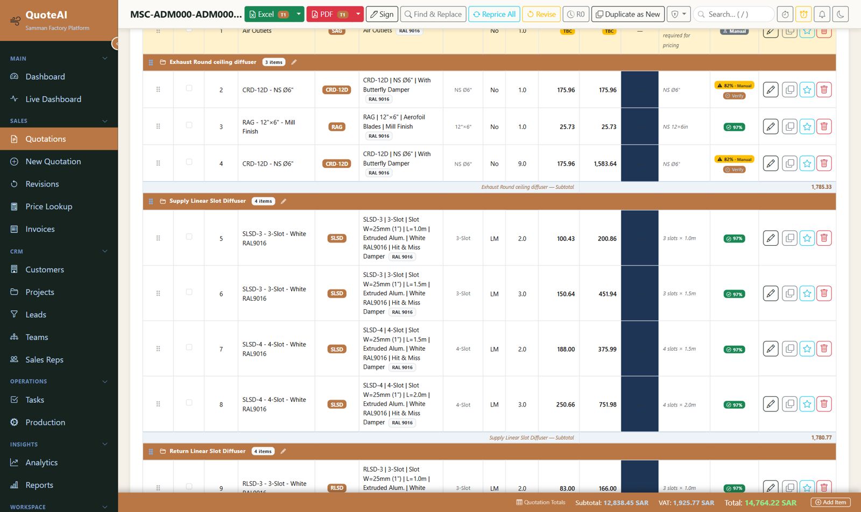The image size is (861, 512).
Task: Open the shield options dropdown
Action: 679,15
